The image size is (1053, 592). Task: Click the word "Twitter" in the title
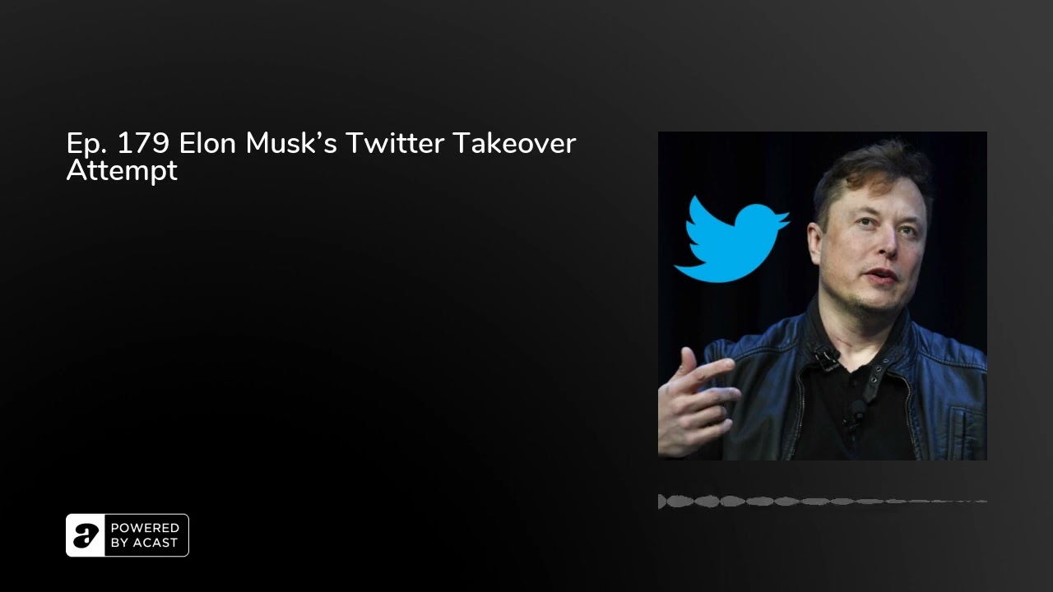coord(396,144)
